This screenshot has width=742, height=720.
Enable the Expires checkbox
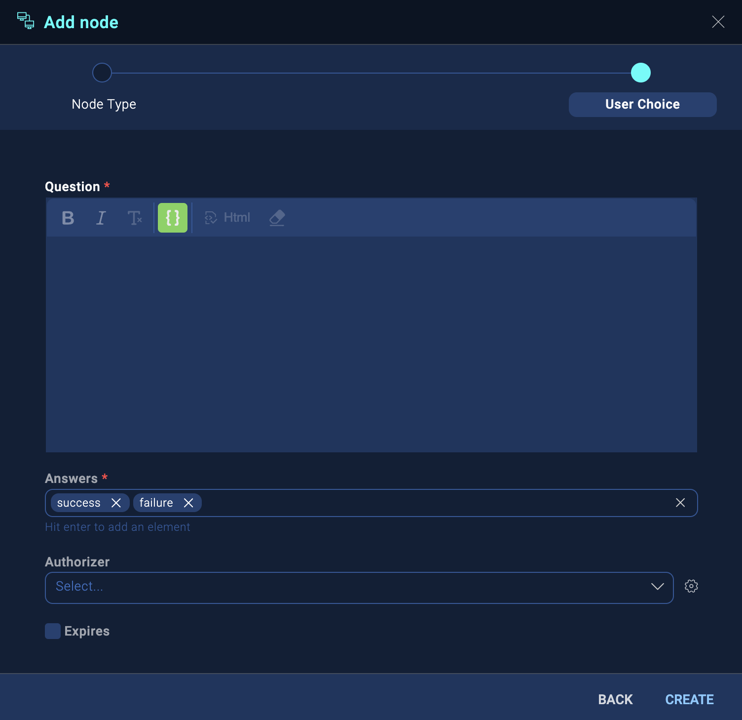coord(52,631)
